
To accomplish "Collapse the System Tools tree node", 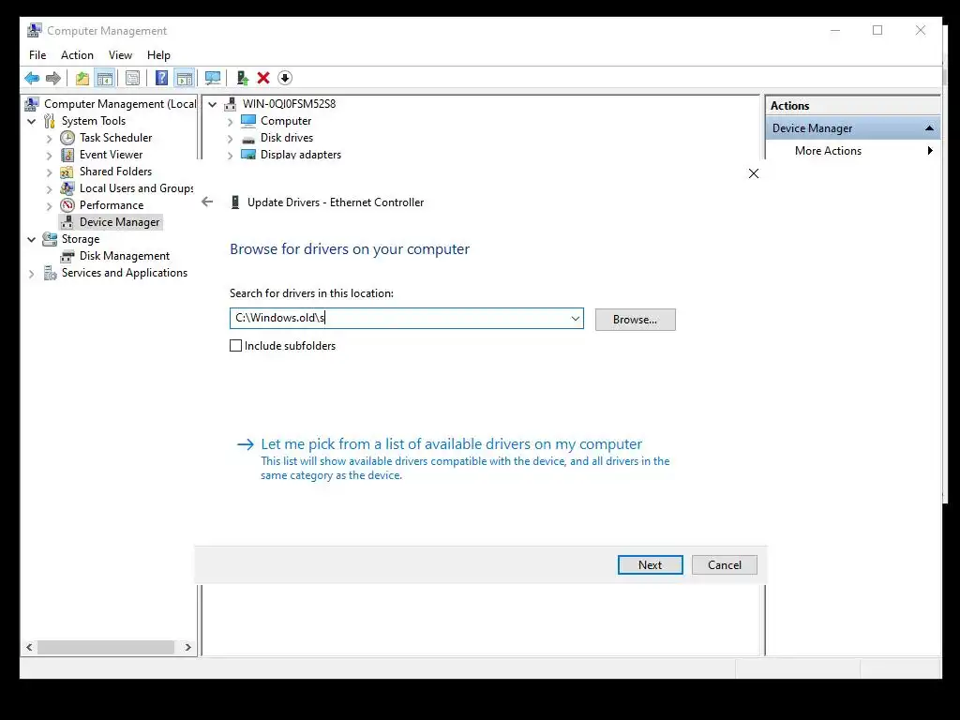I will [31, 121].
